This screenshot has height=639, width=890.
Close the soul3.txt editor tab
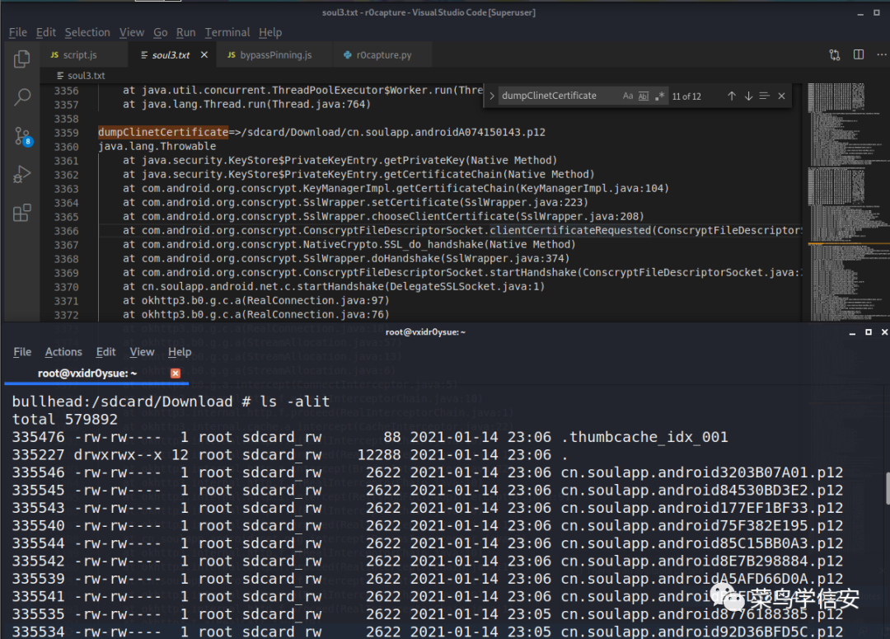tap(204, 55)
